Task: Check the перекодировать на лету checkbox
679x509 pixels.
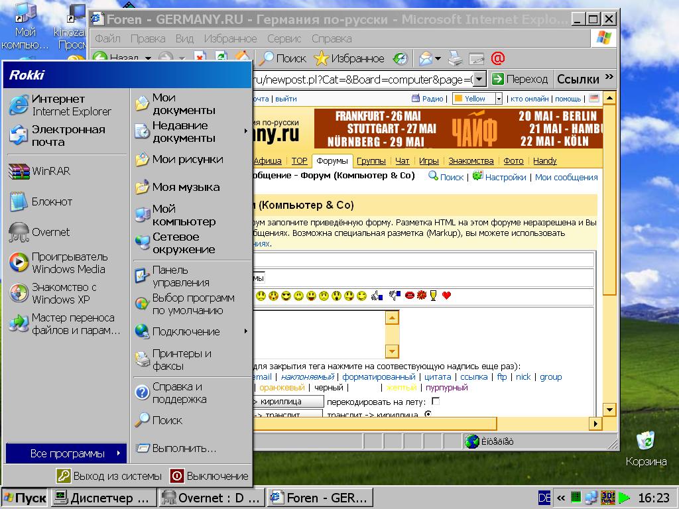Action: [436, 401]
